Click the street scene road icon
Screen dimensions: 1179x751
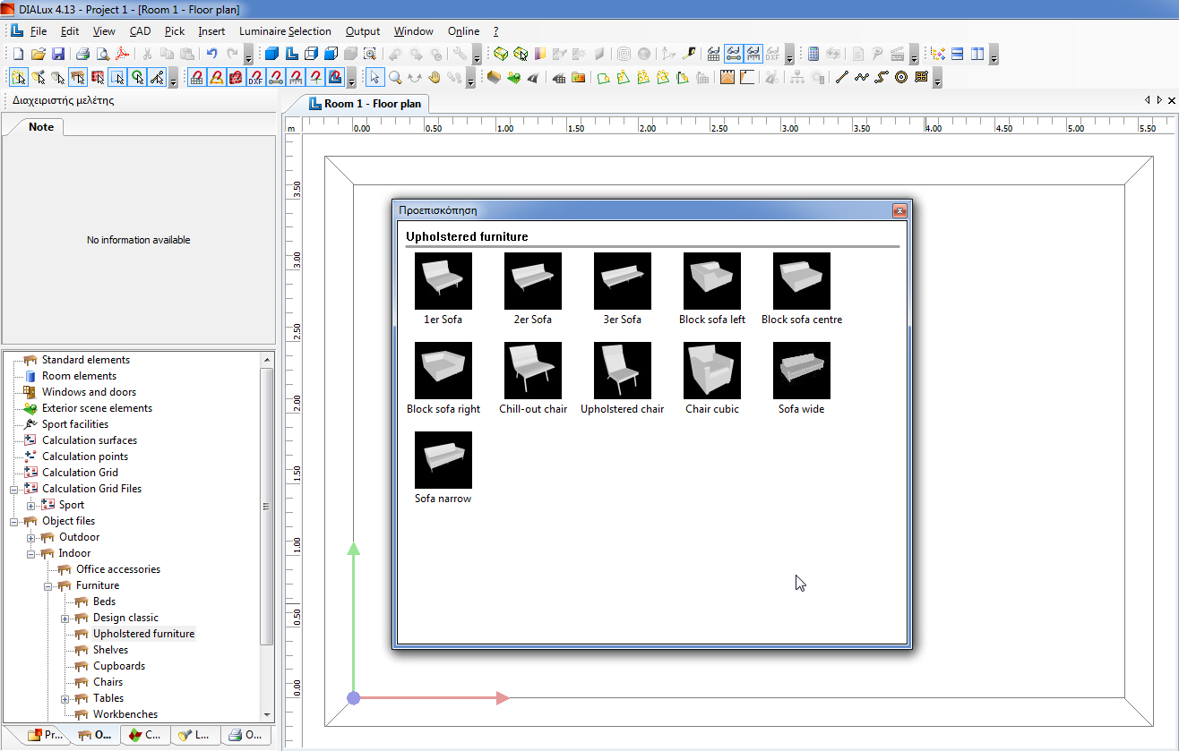click(x=535, y=78)
